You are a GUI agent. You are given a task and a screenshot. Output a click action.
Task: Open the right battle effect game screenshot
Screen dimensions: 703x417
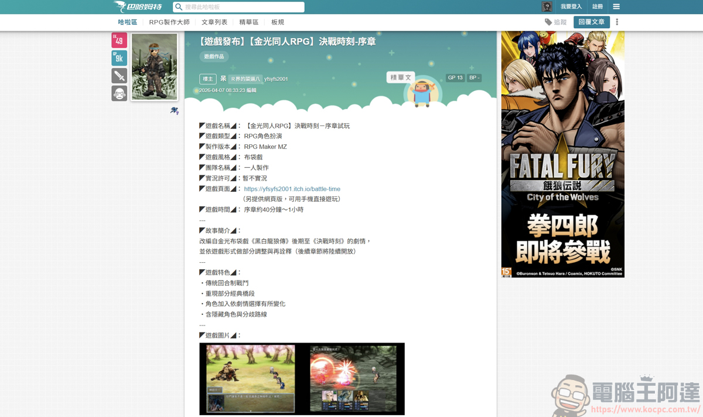353,378
